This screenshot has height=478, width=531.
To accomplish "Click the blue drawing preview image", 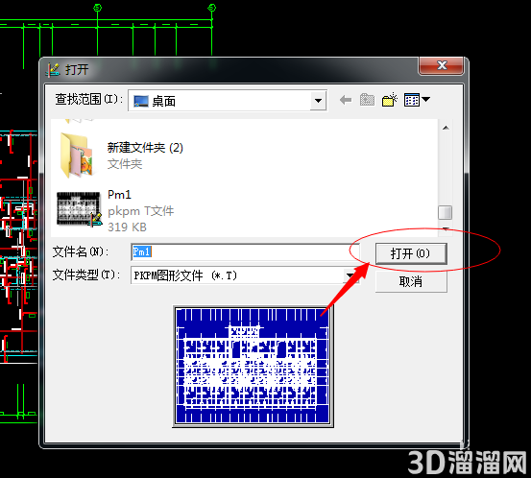I will tap(253, 367).
